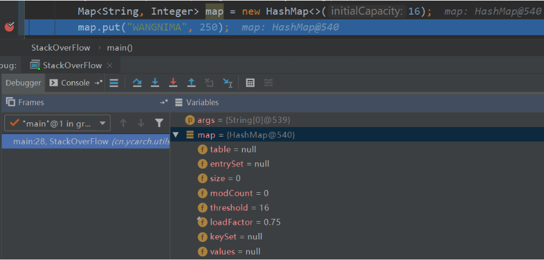Switch to the Console tab
This screenshot has height=260, width=544.
point(70,83)
